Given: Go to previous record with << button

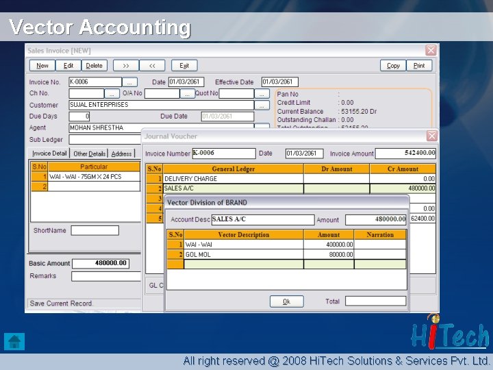Looking at the screenshot, I should point(152,66).
